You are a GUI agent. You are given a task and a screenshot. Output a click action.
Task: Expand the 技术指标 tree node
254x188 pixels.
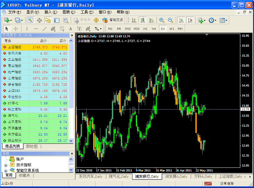coord(6,165)
